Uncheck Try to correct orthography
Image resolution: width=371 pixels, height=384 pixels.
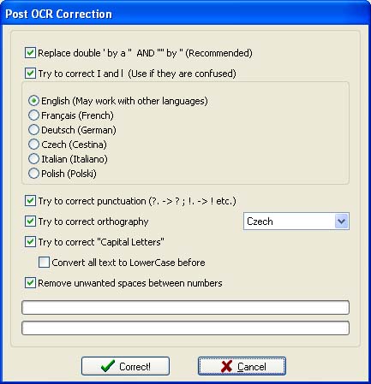pyautogui.click(x=30, y=222)
